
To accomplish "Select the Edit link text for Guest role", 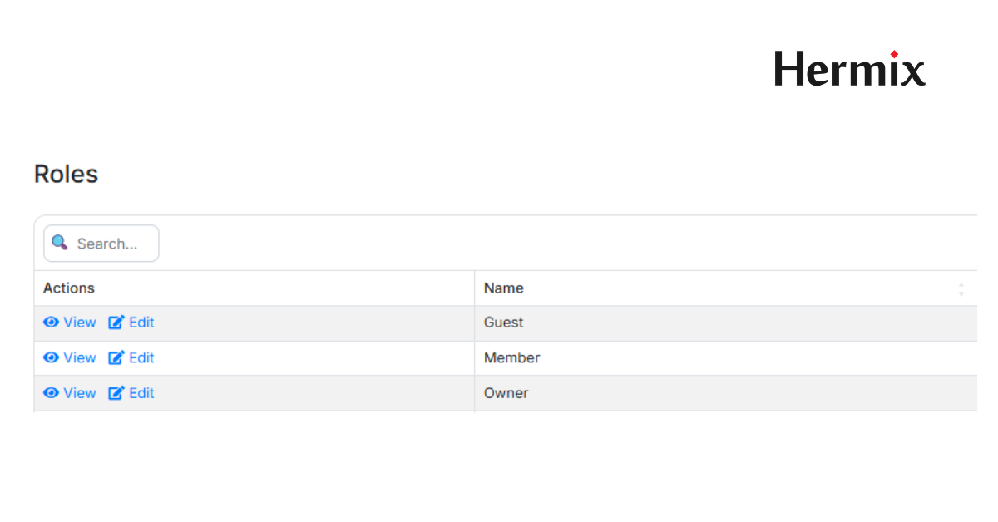I will (141, 323).
